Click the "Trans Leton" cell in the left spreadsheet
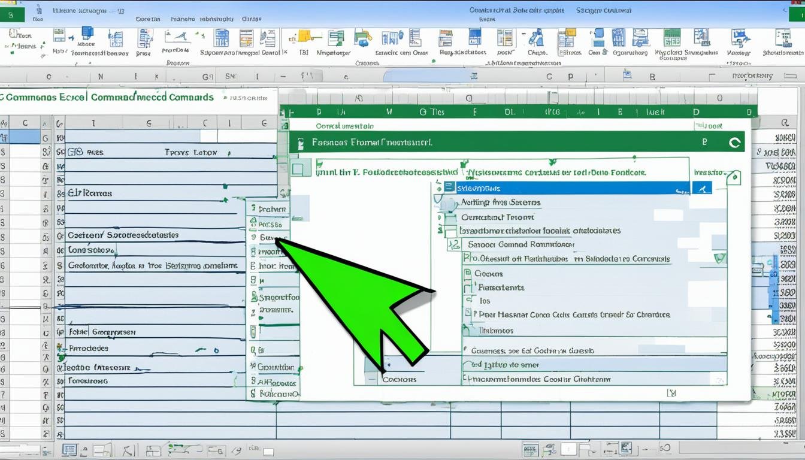805x460 pixels. click(x=190, y=153)
